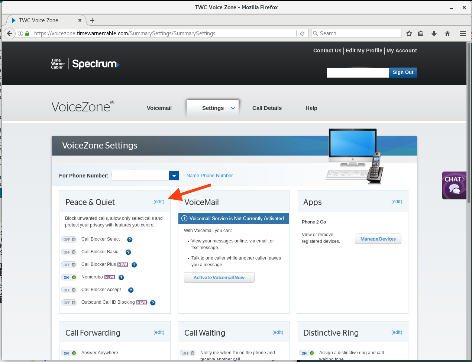Open the Firefox hamburger menu
472x362 pixels.
pos(463,33)
